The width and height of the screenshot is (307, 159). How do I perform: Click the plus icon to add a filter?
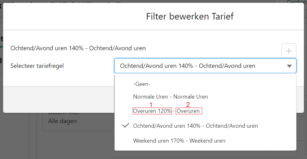point(289,51)
